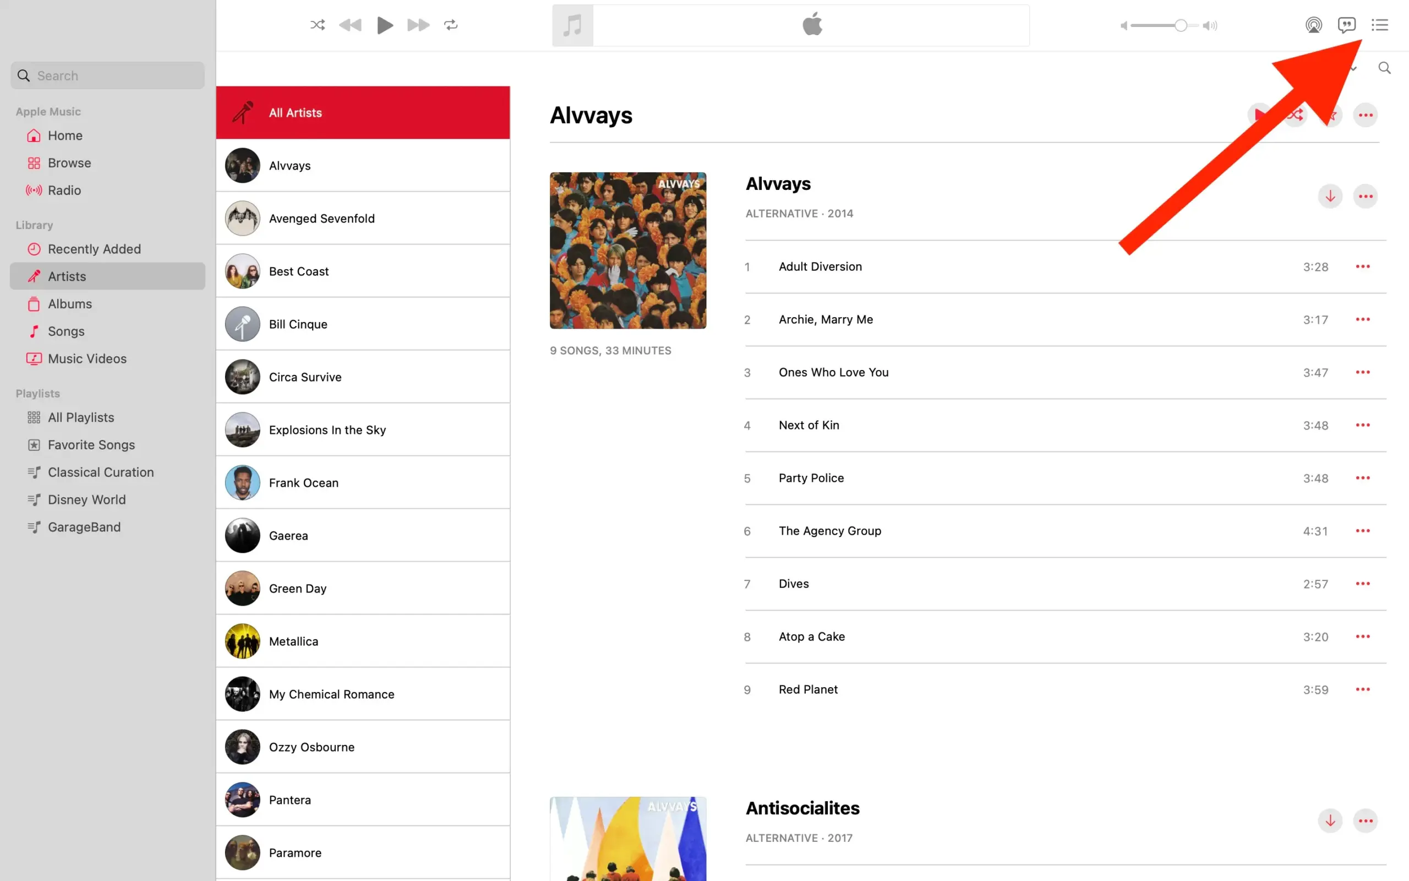Expand the more options menu for Alvvays album
Viewport: 1409px width, 881px height.
(1367, 196)
